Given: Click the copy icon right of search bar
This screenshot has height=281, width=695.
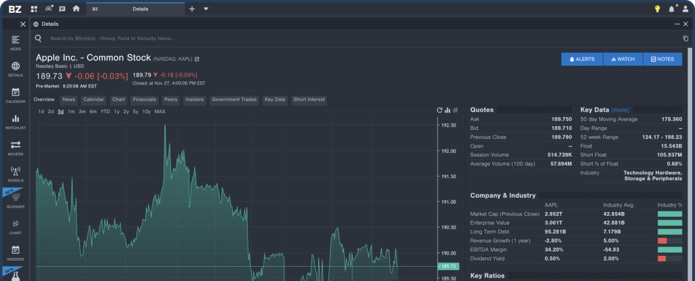Looking at the screenshot, I should click(x=685, y=39).
